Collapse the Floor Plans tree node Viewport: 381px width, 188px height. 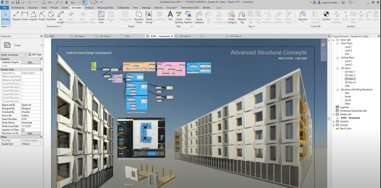338,44
